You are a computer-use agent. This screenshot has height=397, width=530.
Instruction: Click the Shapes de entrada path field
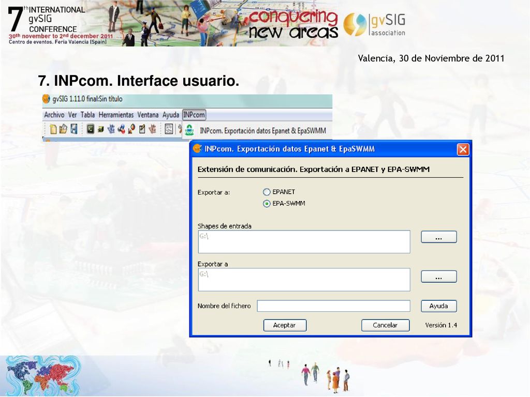point(304,242)
